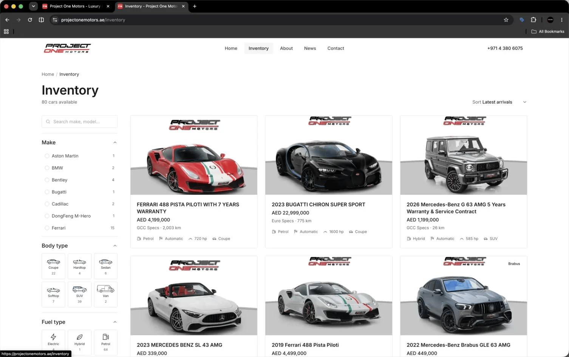
Task: Open the Sort Latest arrivals dropdown
Action: pos(499,102)
